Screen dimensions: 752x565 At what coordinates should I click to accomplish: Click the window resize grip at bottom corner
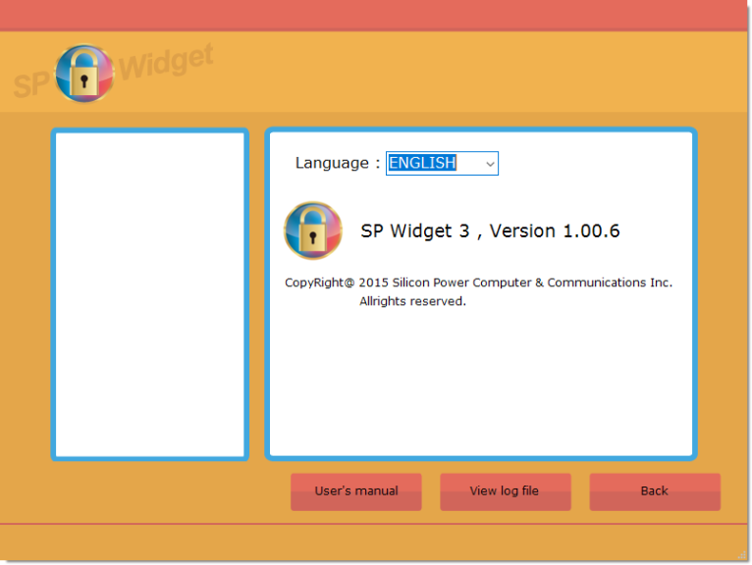[x=742, y=555]
